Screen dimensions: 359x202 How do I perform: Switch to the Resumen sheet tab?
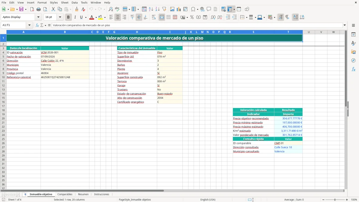83,194
